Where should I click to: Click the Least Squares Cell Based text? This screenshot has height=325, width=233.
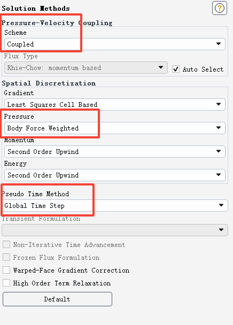click(52, 105)
